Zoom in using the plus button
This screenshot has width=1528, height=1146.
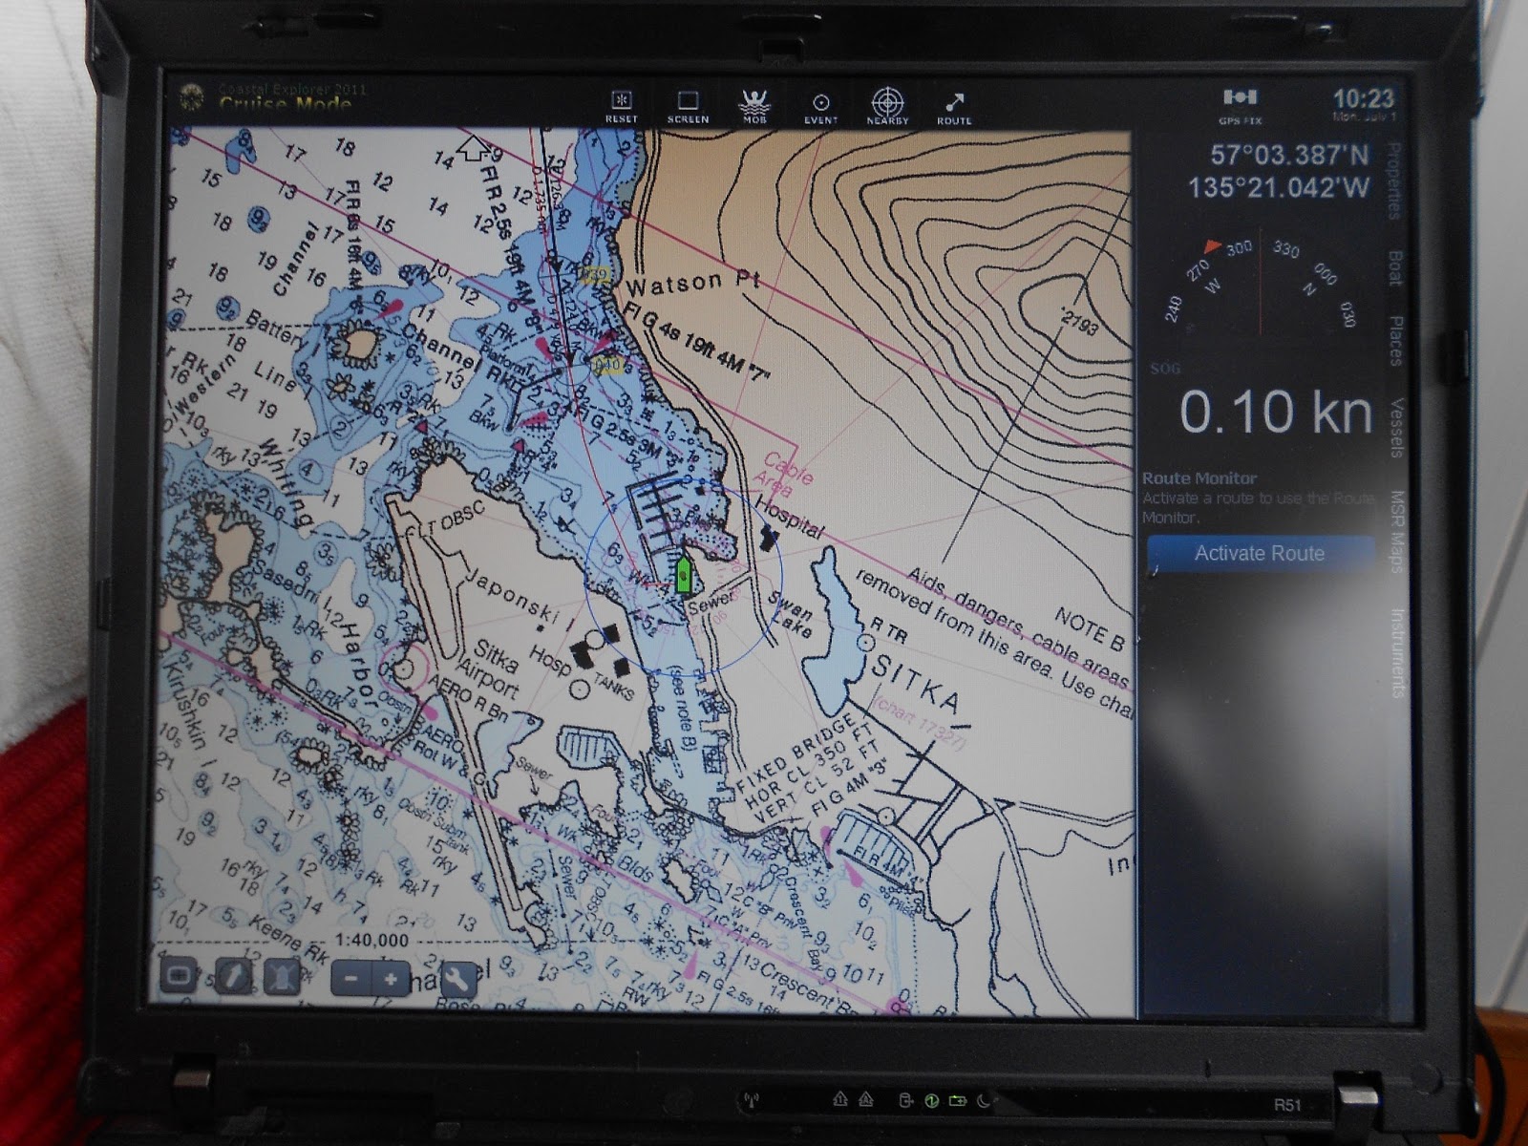tap(390, 979)
